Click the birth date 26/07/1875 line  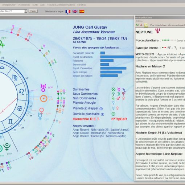coord(100,38)
